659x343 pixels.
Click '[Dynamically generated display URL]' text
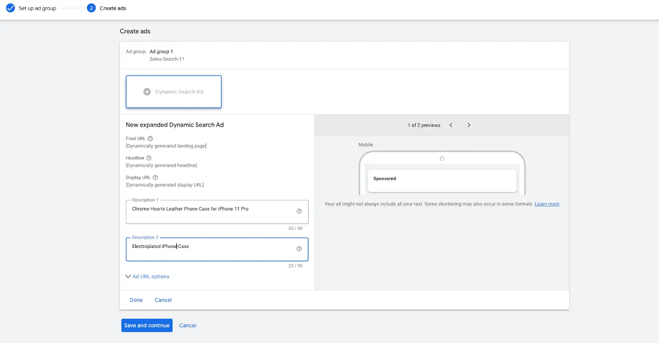point(165,185)
